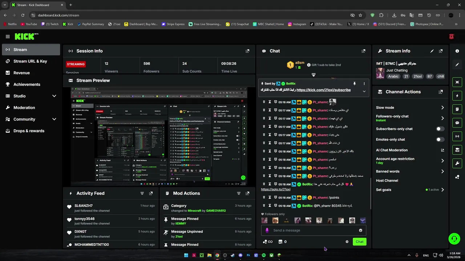Image resolution: width=465 pixels, height=261 pixels.
Task: Open Activity Feed filter icon
Action: pyautogui.click(x=142, y=194)
